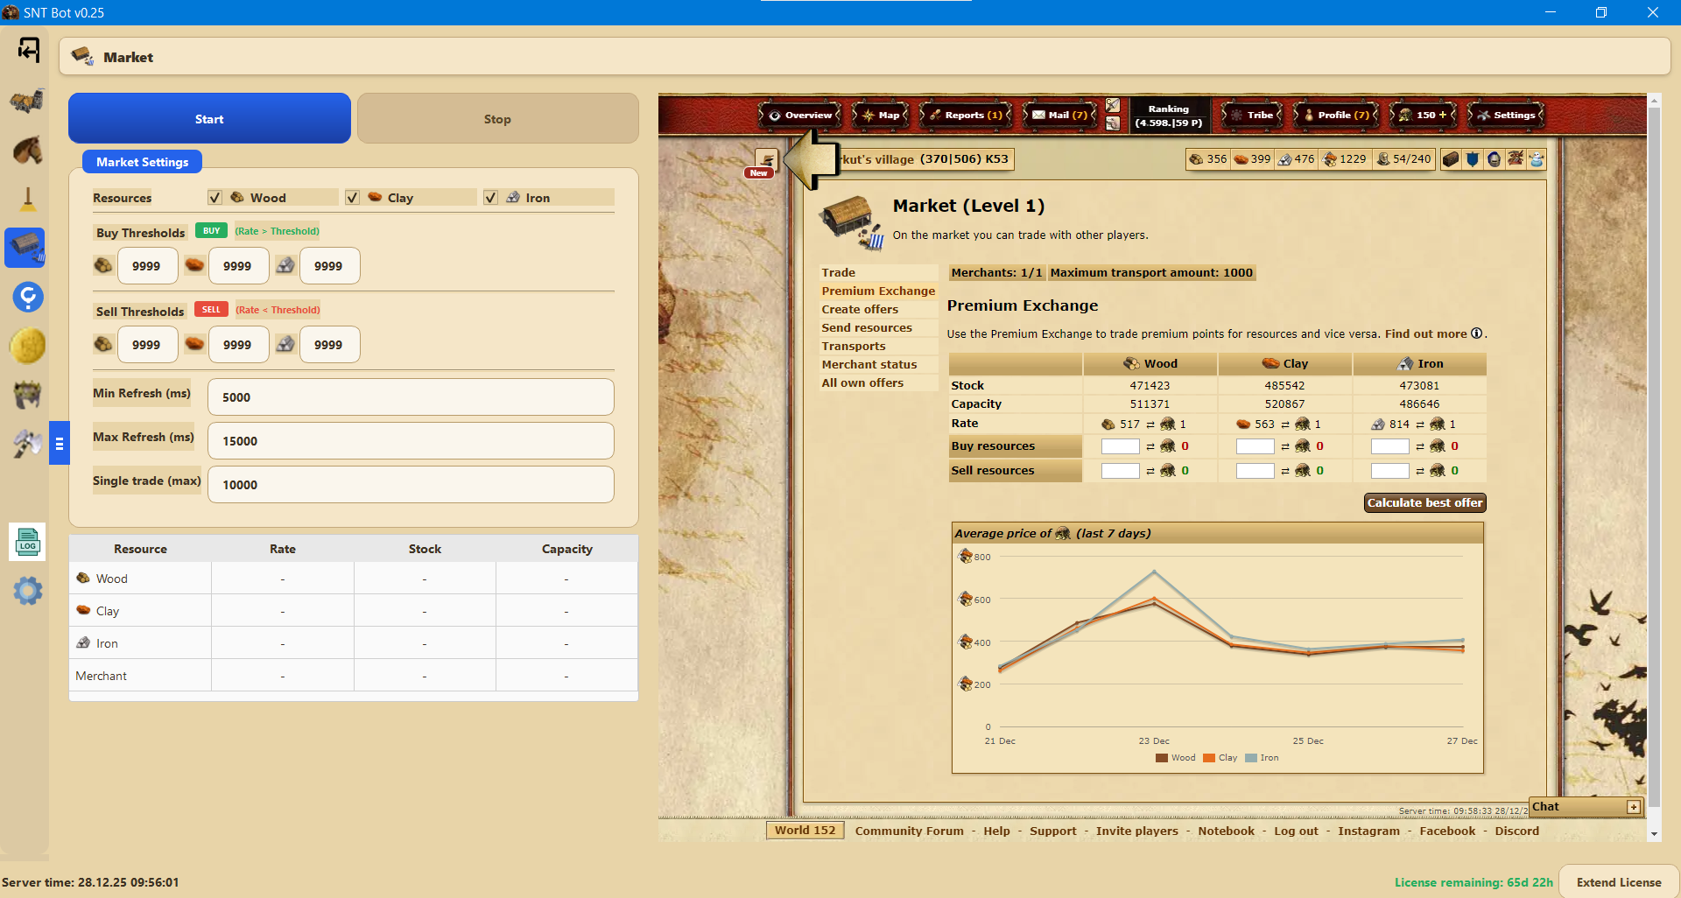The width and height of the screenshot is (1681, 898).
Task: Click the Calculate best offer button
Action: click(1424, 503)
